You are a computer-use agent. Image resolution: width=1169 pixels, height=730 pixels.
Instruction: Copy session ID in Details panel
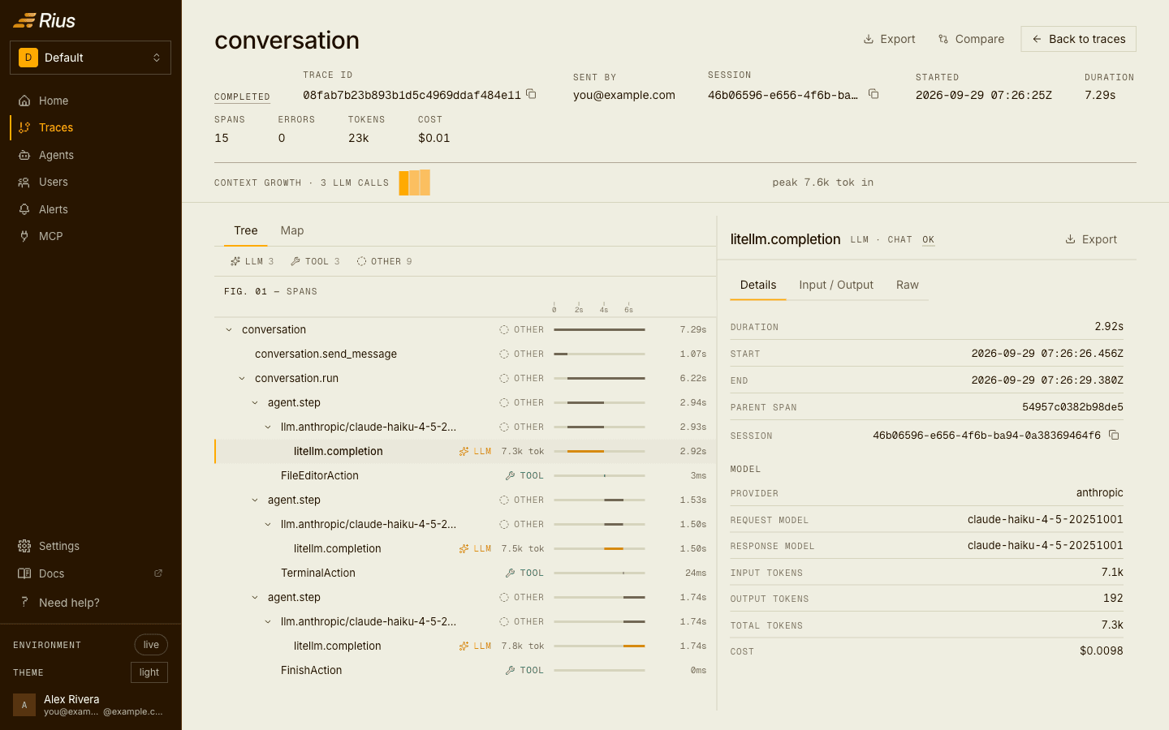point(1114,436)
